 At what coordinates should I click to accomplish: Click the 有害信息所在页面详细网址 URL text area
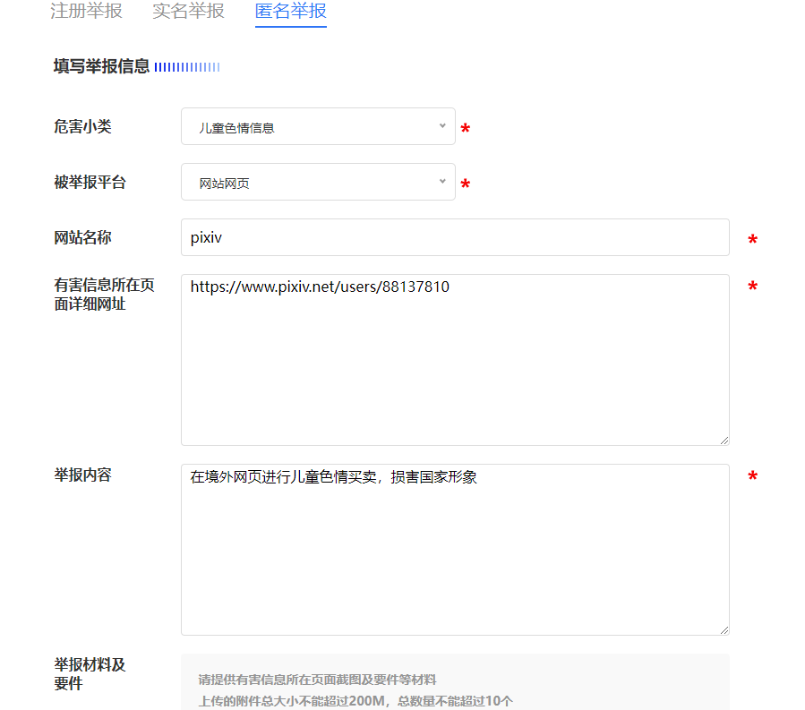(455, 360)
